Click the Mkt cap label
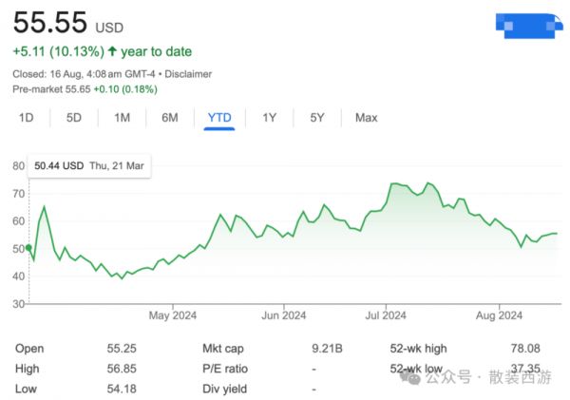The image size is (570, 400). 224,349
